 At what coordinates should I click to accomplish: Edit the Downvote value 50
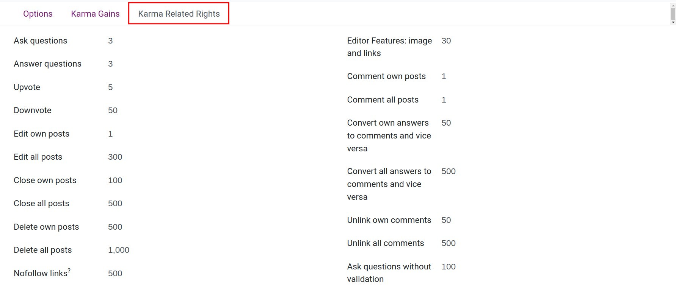click(113, 110)
